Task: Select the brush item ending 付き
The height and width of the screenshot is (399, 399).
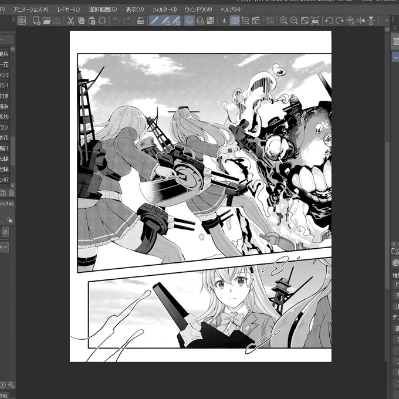Action: point(5,96)
